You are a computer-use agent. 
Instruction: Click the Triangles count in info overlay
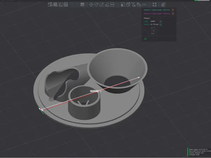tap(194, 154)
